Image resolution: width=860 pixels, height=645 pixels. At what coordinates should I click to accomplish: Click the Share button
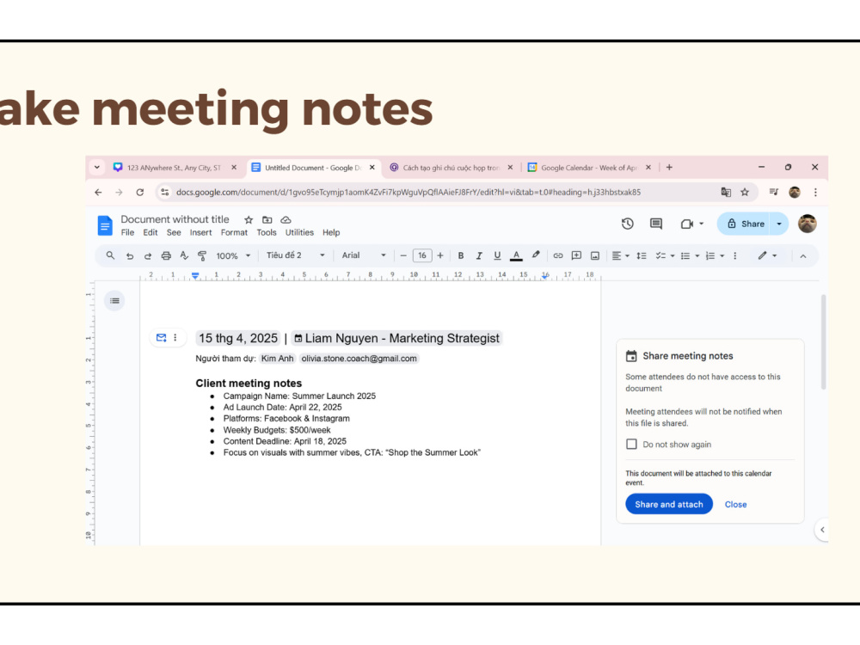[x=746, y=224]
